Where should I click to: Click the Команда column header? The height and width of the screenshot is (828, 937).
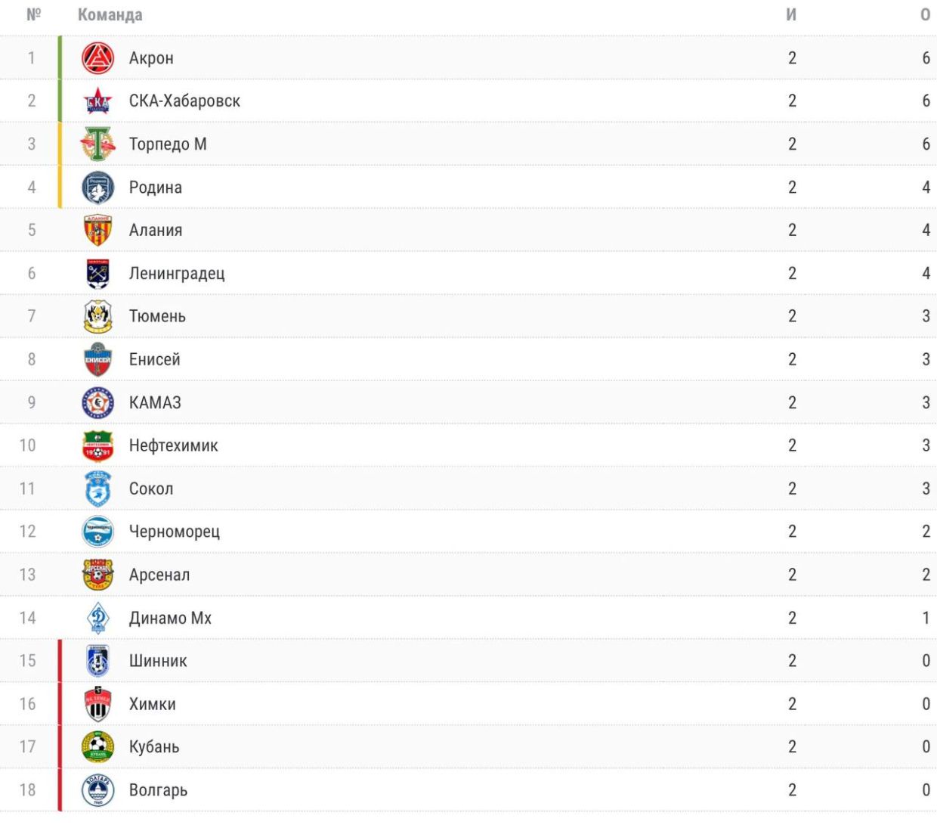pyautogui.click(x=110, y=15)
